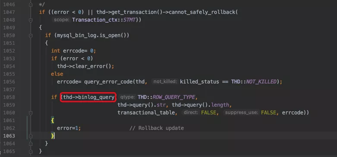Click errcode argument on line 1060

point(293,113)
